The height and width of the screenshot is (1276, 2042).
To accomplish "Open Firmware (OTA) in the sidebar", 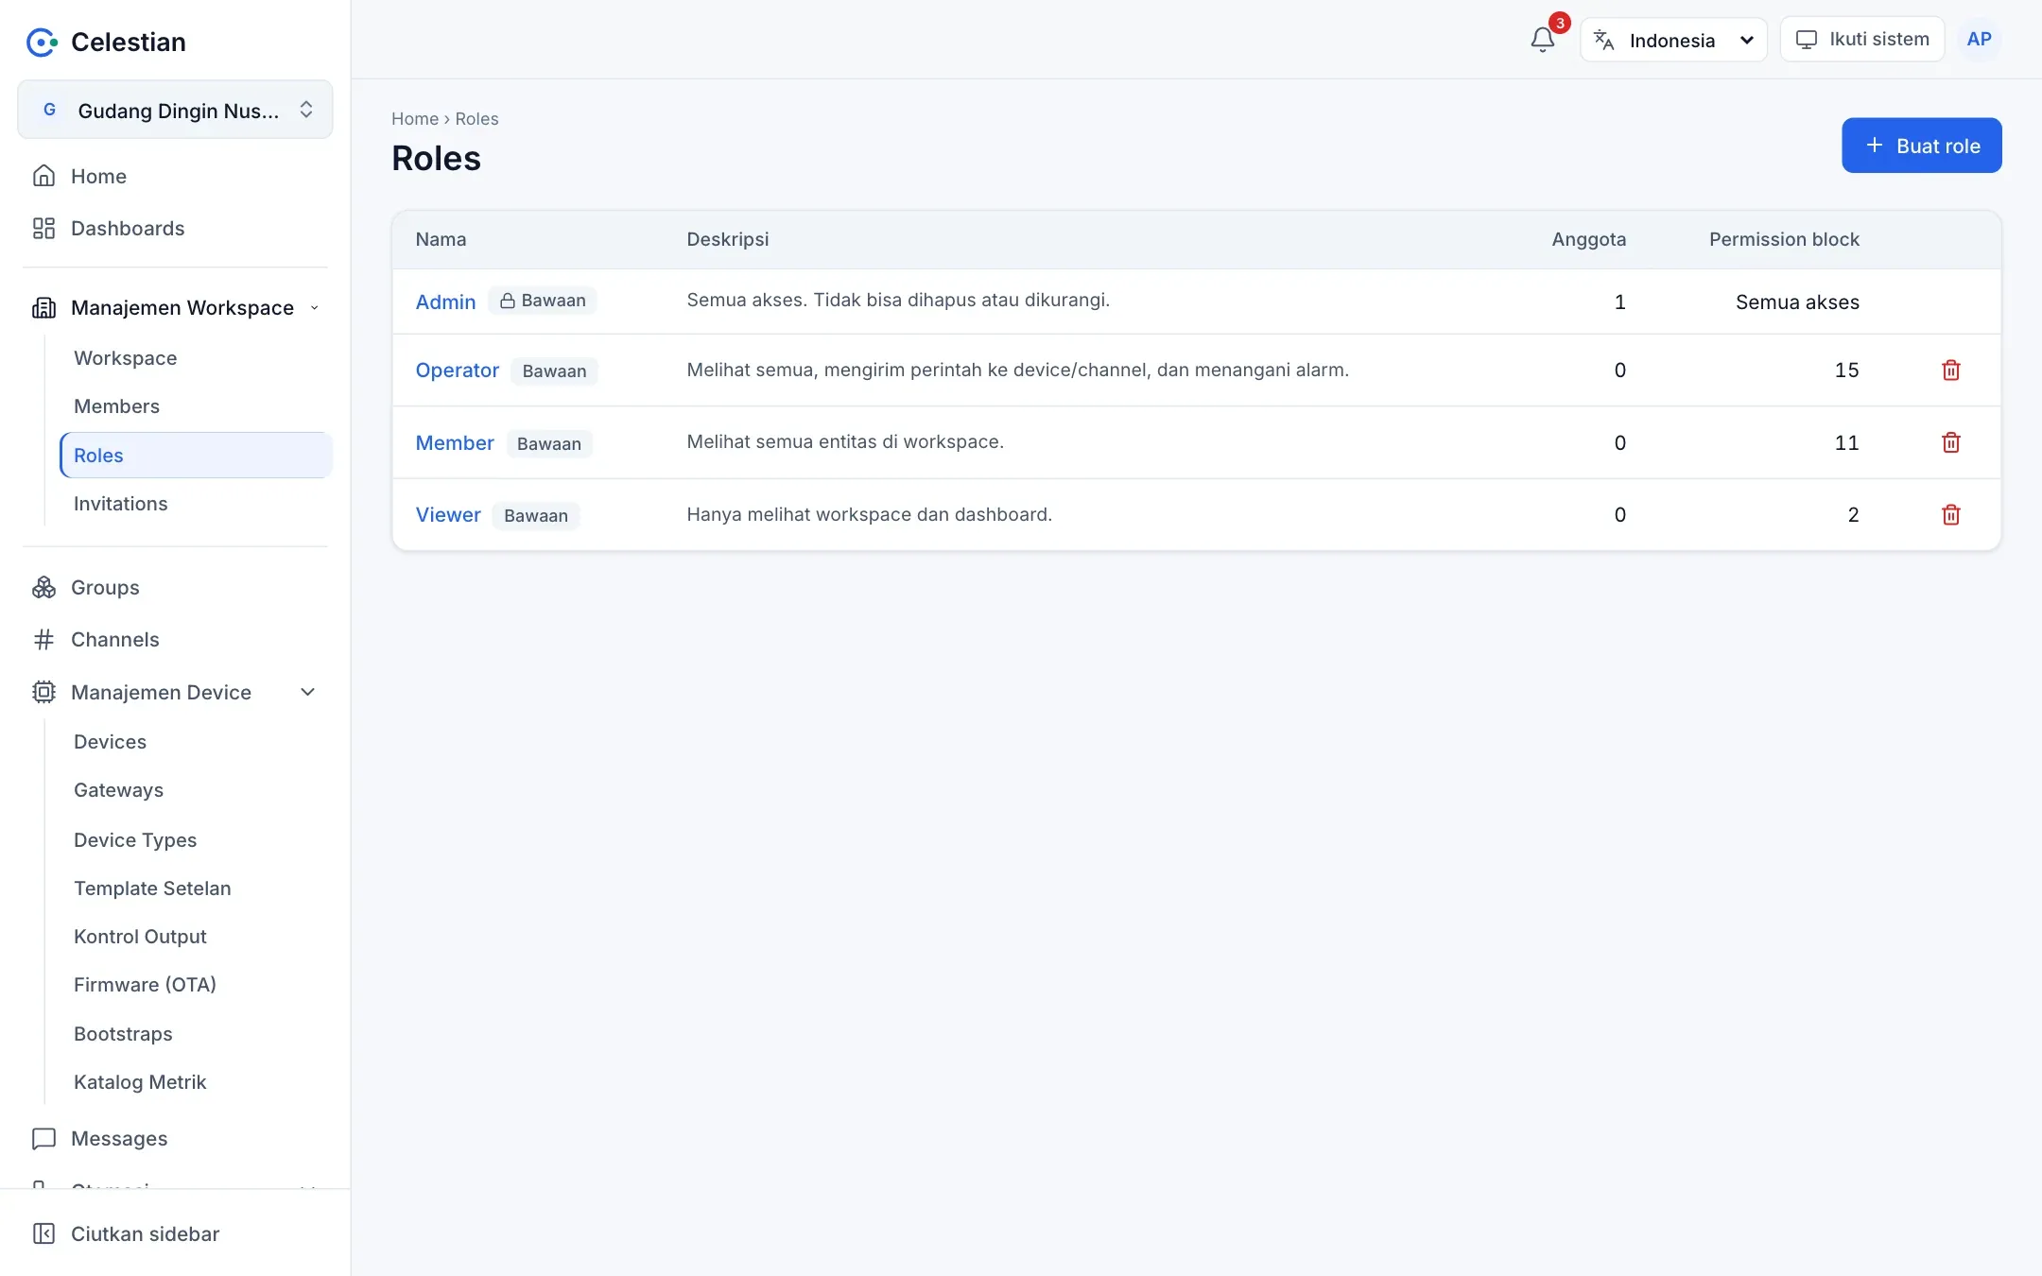I will click(x=145, y=985).
